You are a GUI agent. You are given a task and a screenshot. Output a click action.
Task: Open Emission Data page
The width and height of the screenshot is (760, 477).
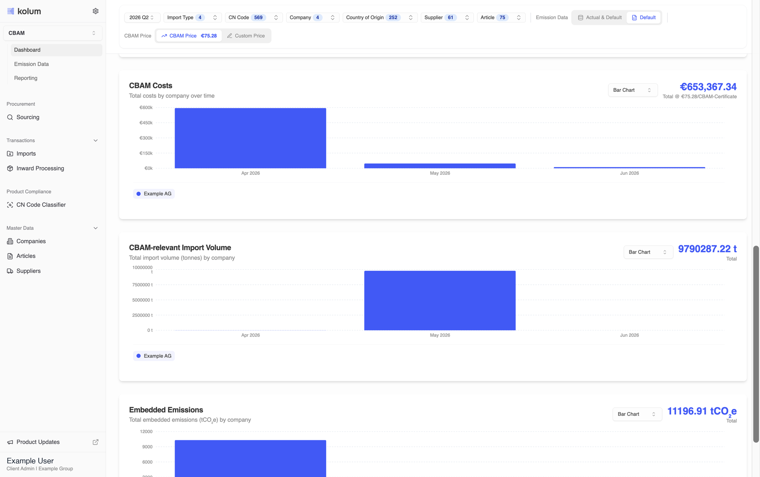(56, 64)
